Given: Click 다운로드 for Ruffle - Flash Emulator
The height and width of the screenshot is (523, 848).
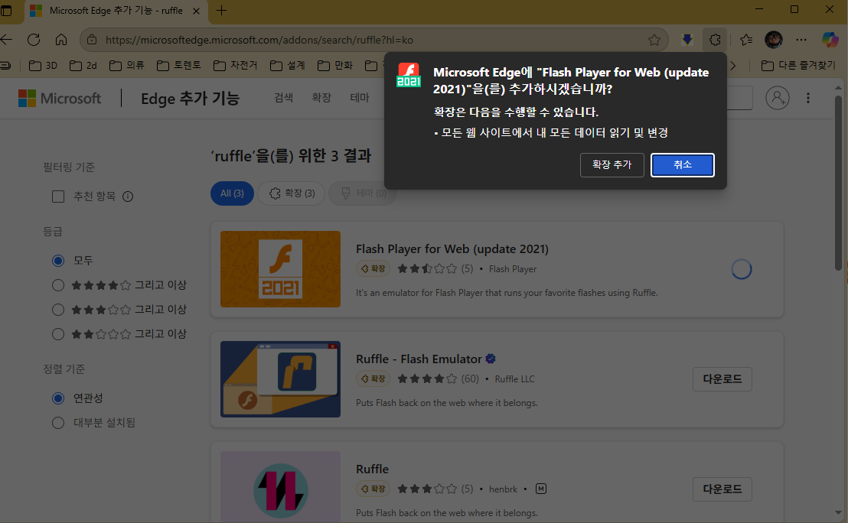Looking at the screenshot, I should point(722,378).
